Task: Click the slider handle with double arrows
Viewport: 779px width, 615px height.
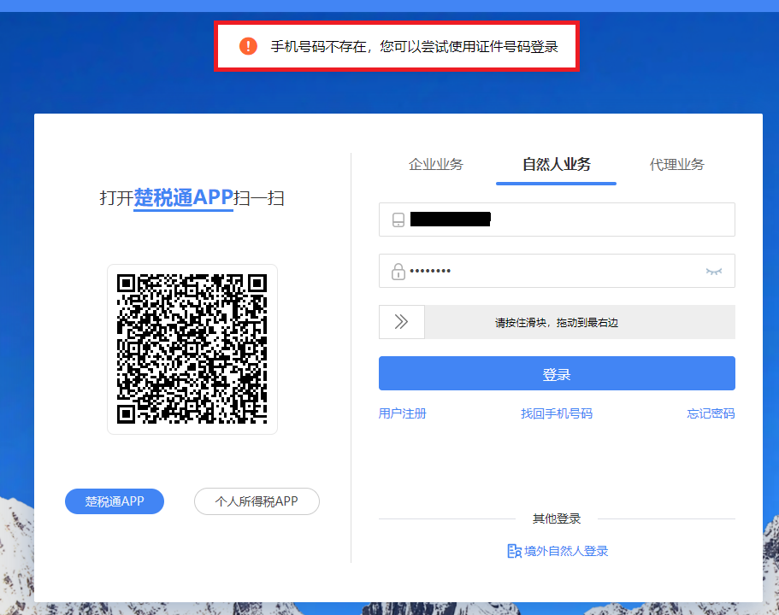Action: 401,322
